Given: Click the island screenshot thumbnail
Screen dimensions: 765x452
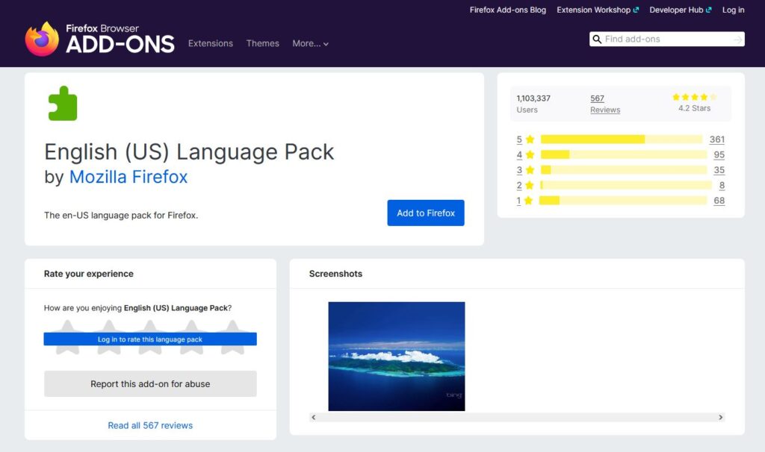Looking at the screenshot, I should click(x=397, y=357).
